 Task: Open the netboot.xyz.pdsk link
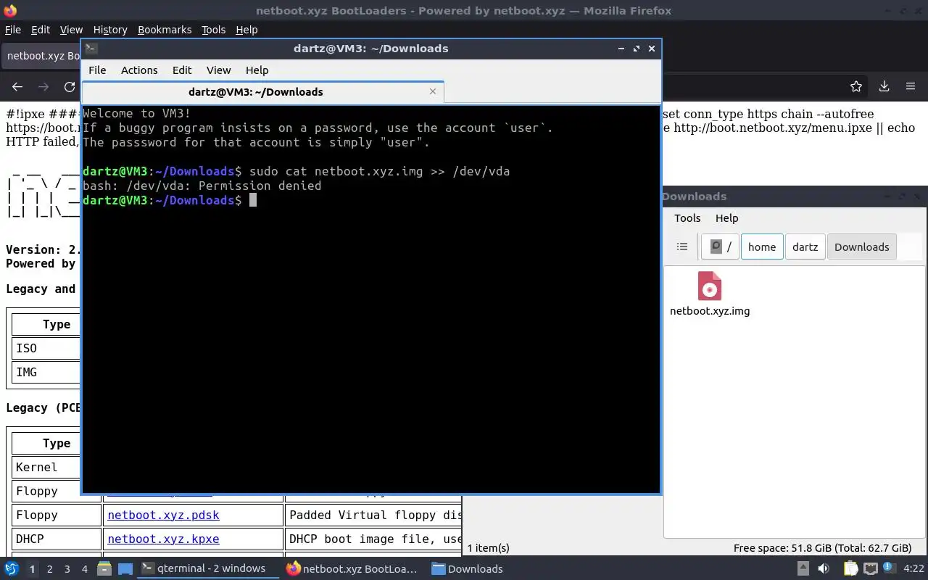click(163, 515)
